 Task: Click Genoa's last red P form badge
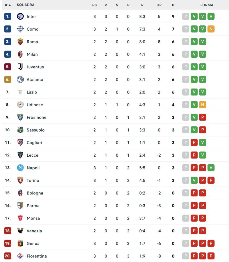[x=211, y=243]
